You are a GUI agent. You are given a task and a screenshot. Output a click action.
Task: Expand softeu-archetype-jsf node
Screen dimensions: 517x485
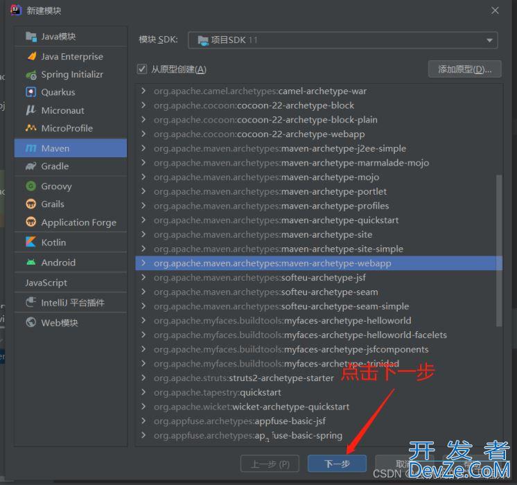(x=143, y=277)
